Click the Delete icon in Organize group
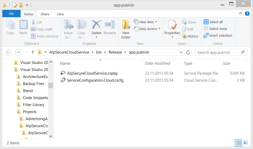The width and height of the screenshot is (253, 149). pos(96,28)
